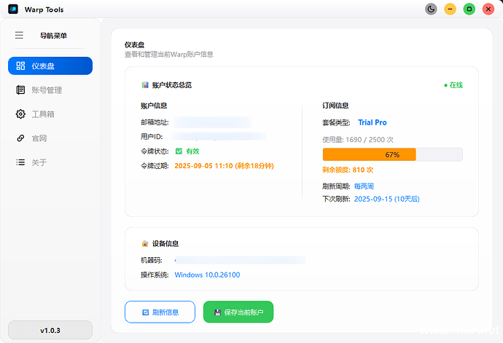The image size is (503, 343).
Task: Click the v1.0.3 version button
Action: [x=50, y=330]
